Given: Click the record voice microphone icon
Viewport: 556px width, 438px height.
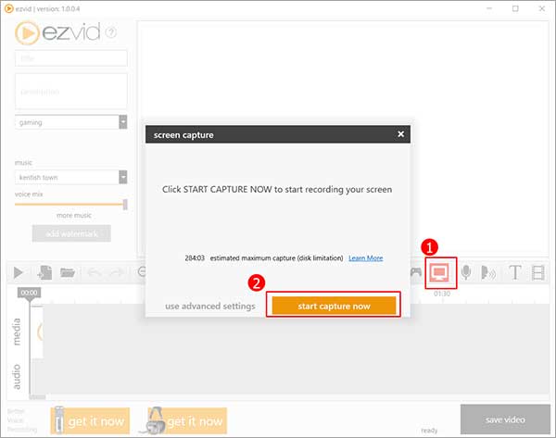Looking at the screenshot, I should coord(468,272).
